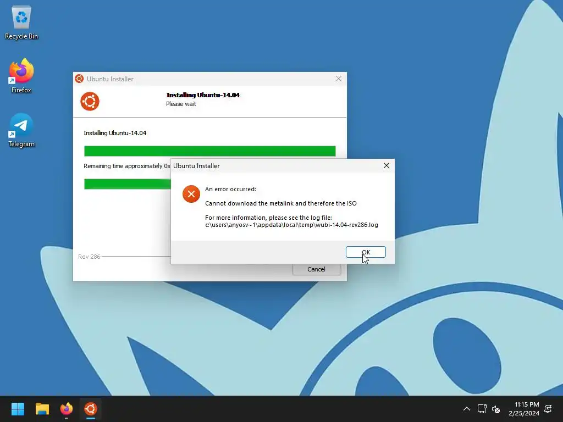Click the top green progress bar

click(x=209, y=151)
